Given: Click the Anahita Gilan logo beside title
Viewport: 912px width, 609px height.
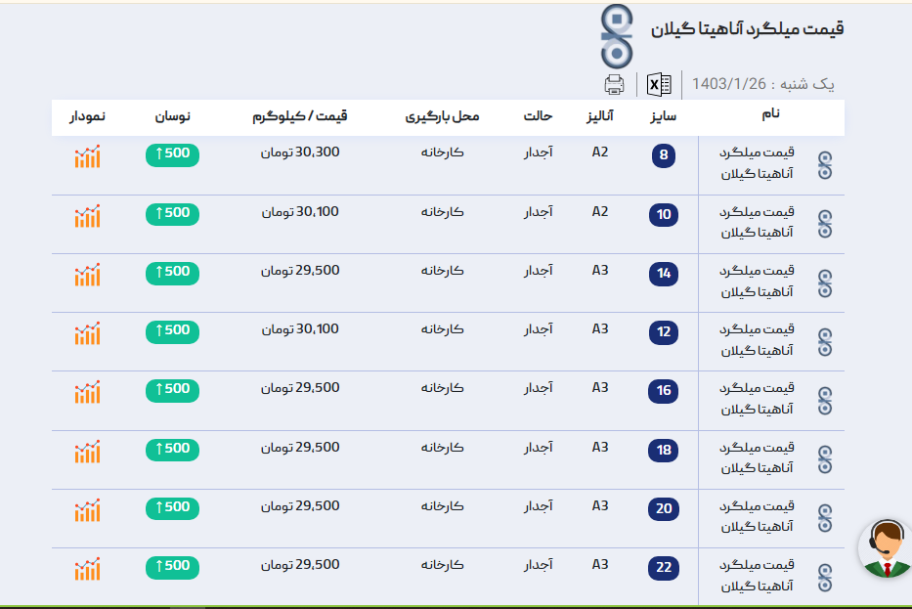Looking at the screenshot, I should pyautogui.click(x=617, y=35).
